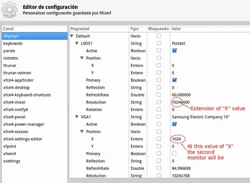Select xfce4-mixer channel
The image size is (250, 183).
[x=35, y=102]
